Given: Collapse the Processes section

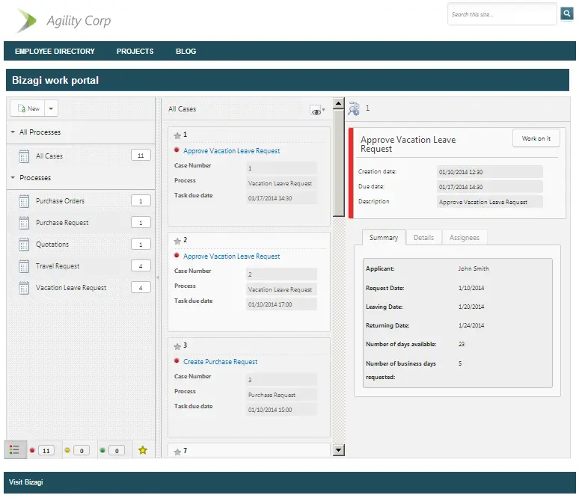Looking at the screenshot, I should coord(13,177).
